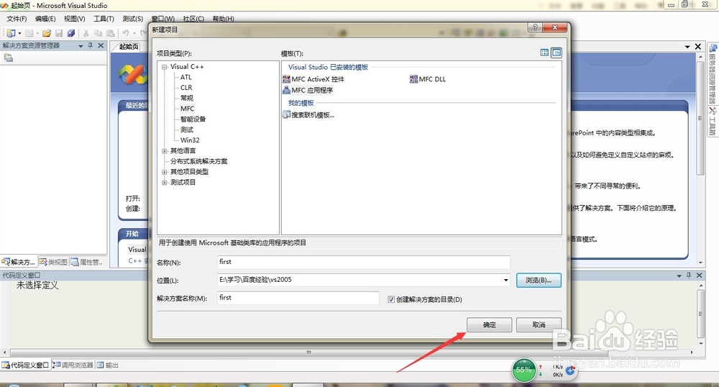Viewport: 719px width, 387px height.
Task: Open the 工具(T) menu
Action: pos(104,19)
